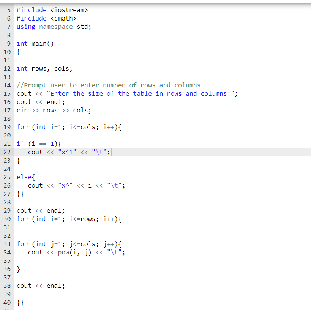Click line number 40 in the gutter

[x=7, y=302]
